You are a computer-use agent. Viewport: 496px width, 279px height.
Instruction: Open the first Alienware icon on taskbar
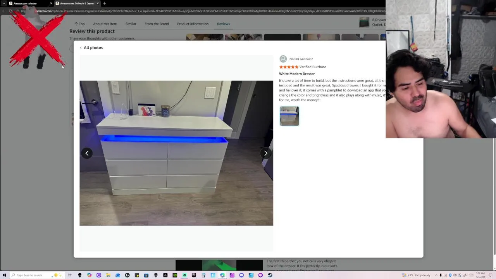click(80, 275)
